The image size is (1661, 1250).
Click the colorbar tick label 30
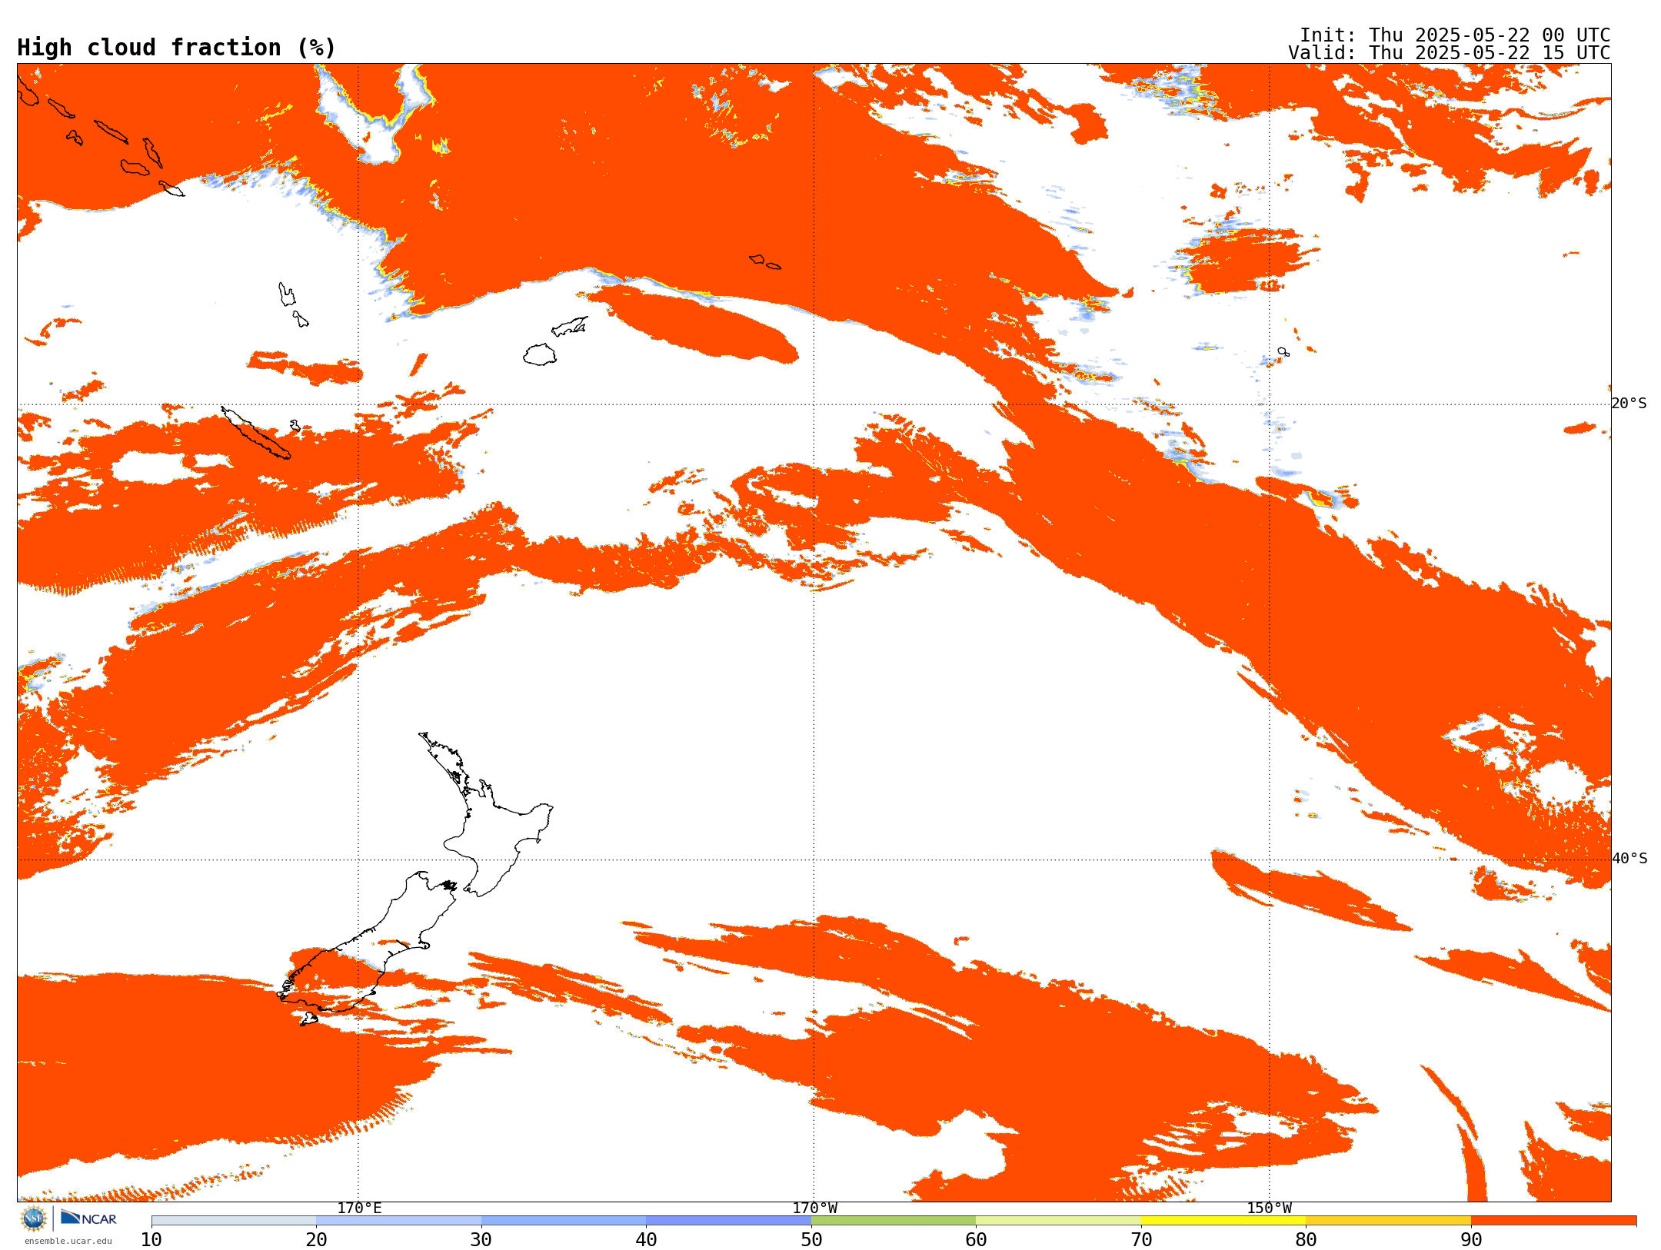point(481,1239)
